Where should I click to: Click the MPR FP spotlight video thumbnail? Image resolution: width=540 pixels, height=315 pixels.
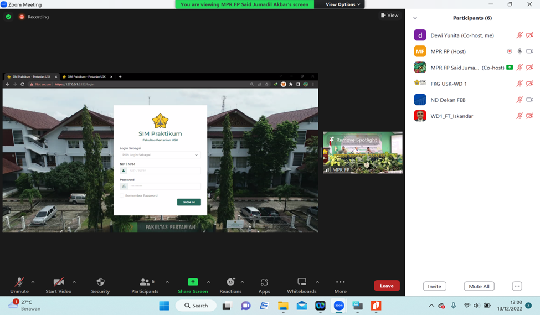tap(363, 152)
